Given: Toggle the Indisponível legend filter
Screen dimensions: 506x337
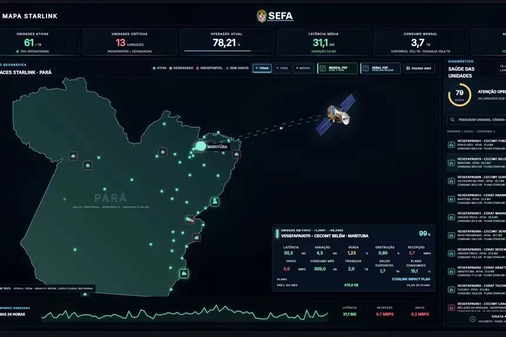Looking at the screenshot, I should tap(209, 68).
